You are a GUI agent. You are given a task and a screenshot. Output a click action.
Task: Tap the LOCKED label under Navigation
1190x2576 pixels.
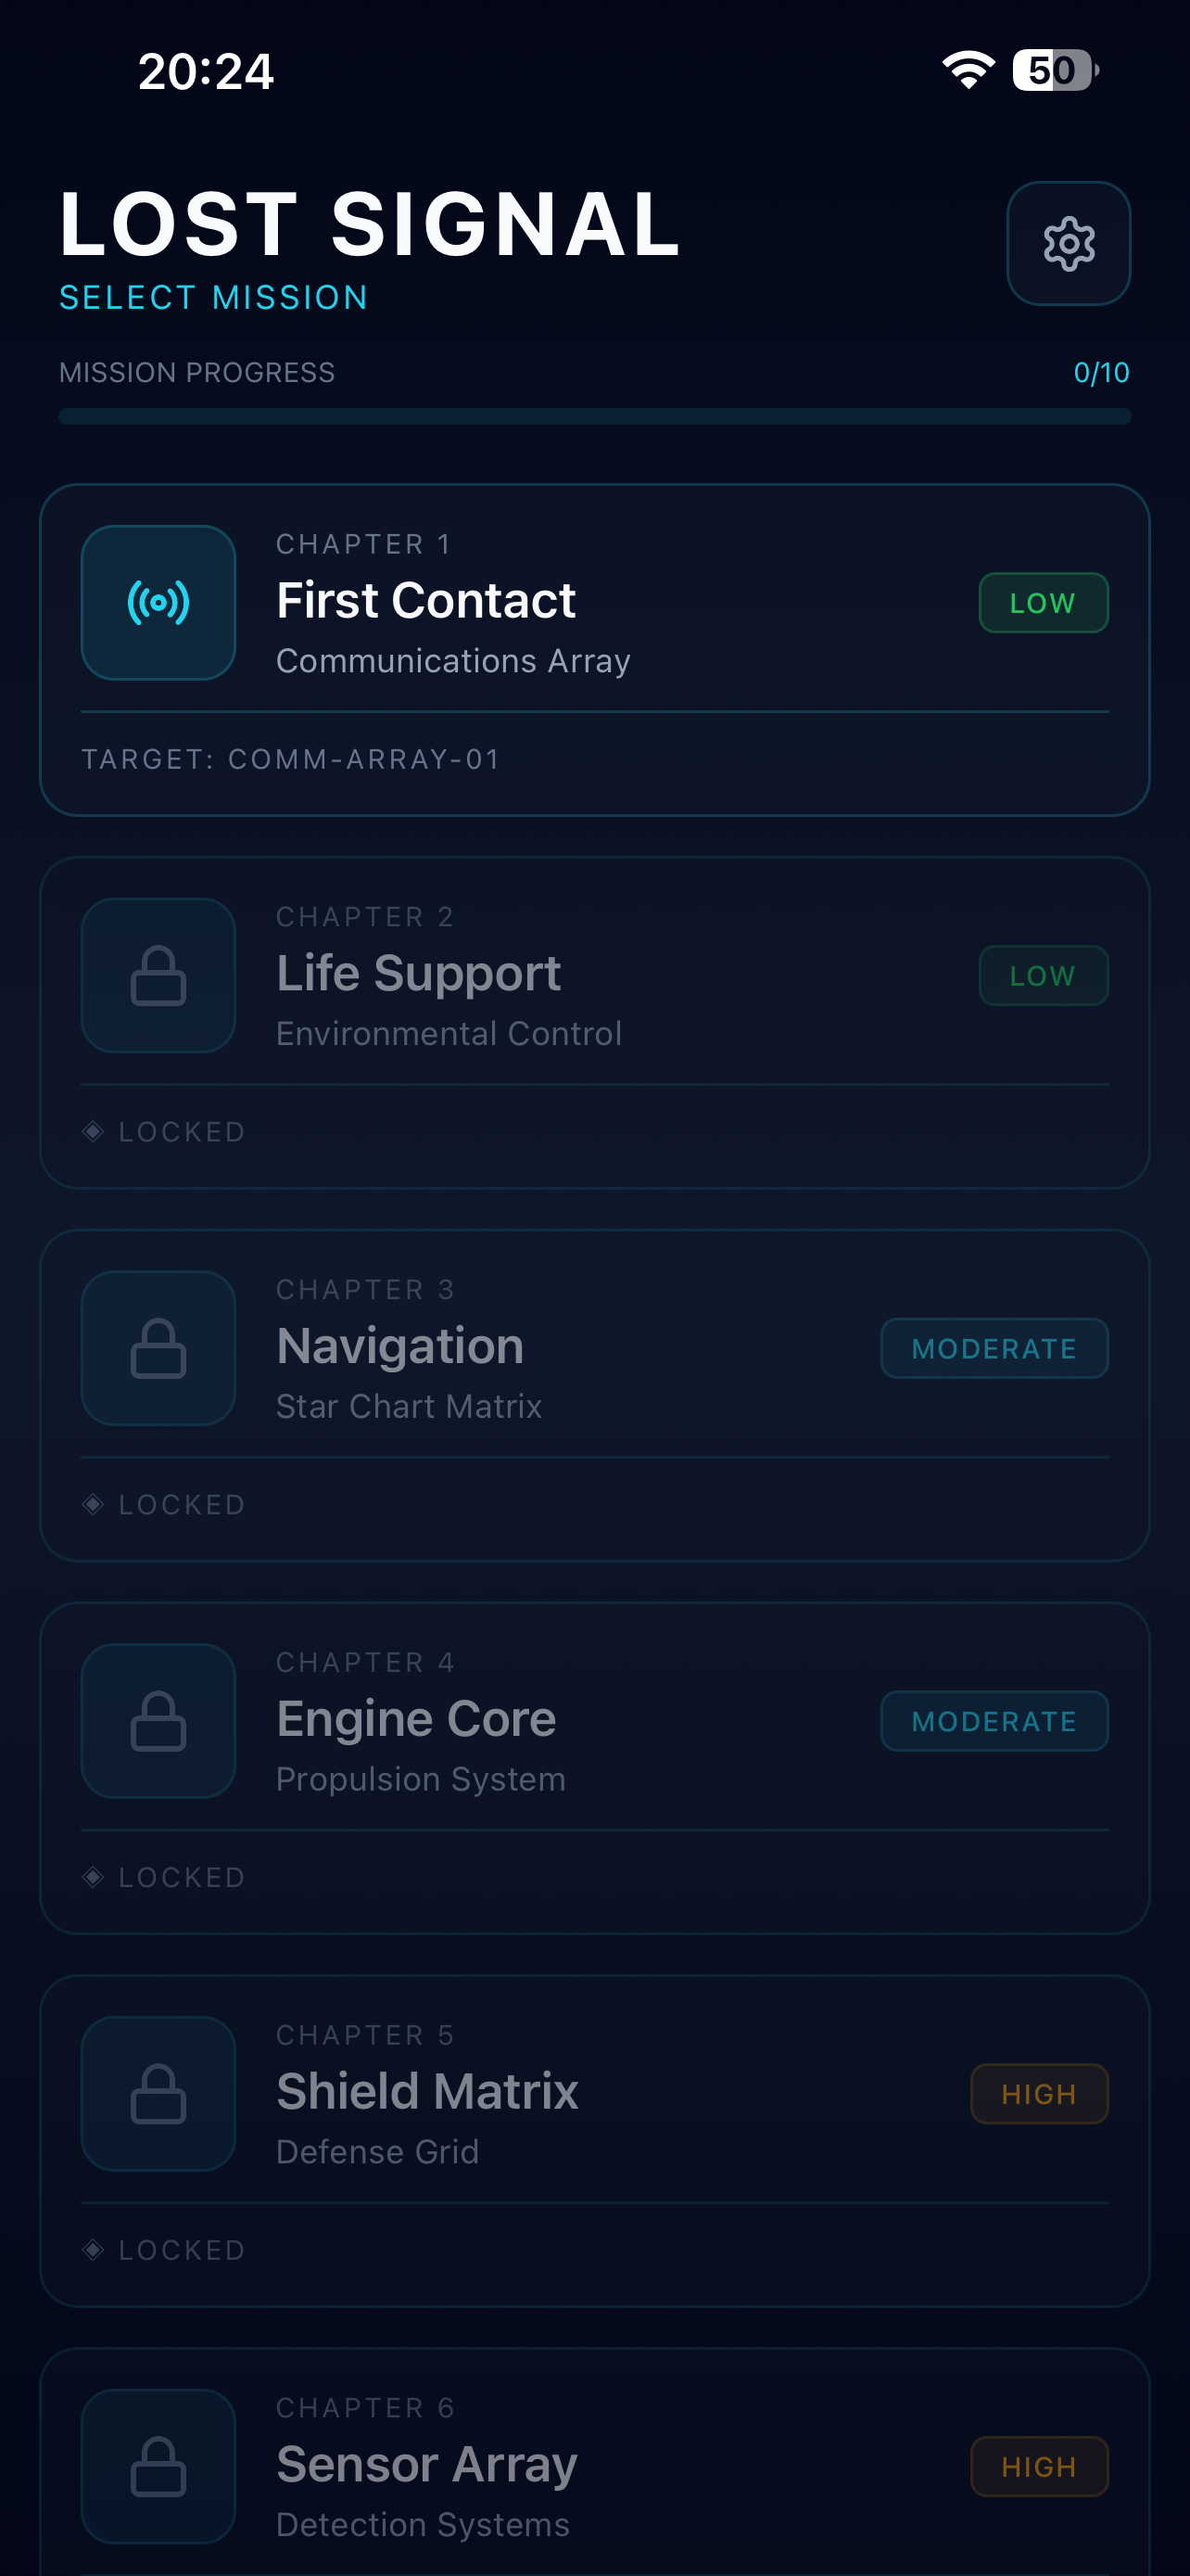182,1505
